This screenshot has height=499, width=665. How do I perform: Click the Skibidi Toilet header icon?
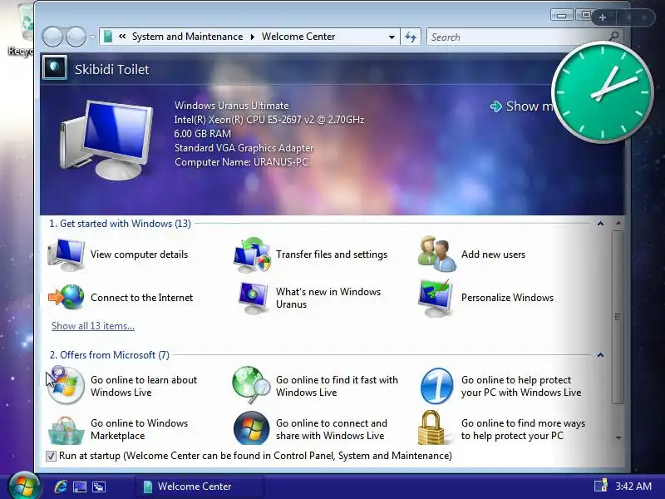pos(55,68)
